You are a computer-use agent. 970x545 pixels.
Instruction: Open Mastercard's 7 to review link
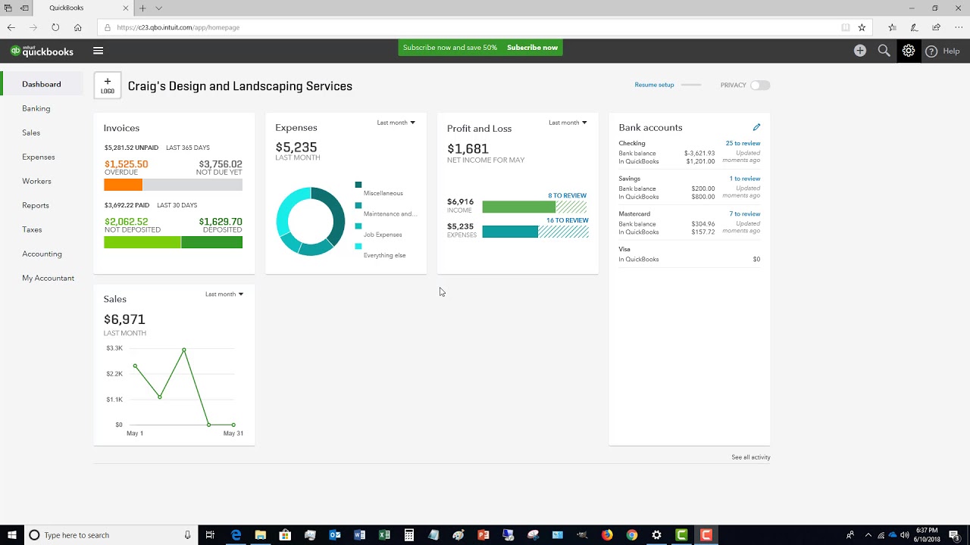pyautogui.click(x=745, y=213)
